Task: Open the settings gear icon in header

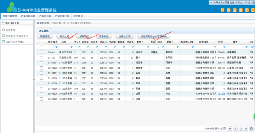Action: point(241,10)
